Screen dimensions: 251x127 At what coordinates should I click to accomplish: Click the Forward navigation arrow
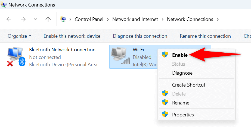coord(23,19)
